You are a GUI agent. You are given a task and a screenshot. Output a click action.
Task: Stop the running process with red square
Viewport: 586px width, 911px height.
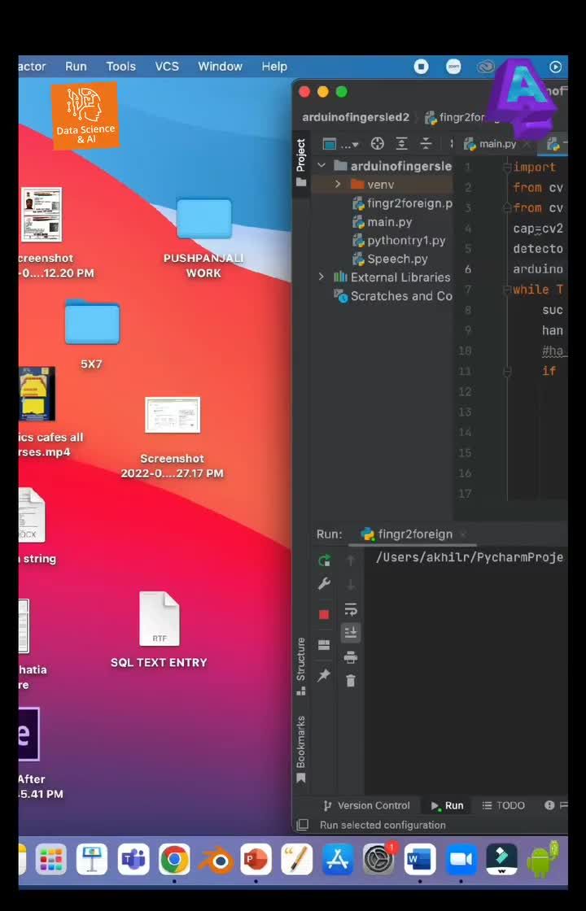tap(324, 614)
